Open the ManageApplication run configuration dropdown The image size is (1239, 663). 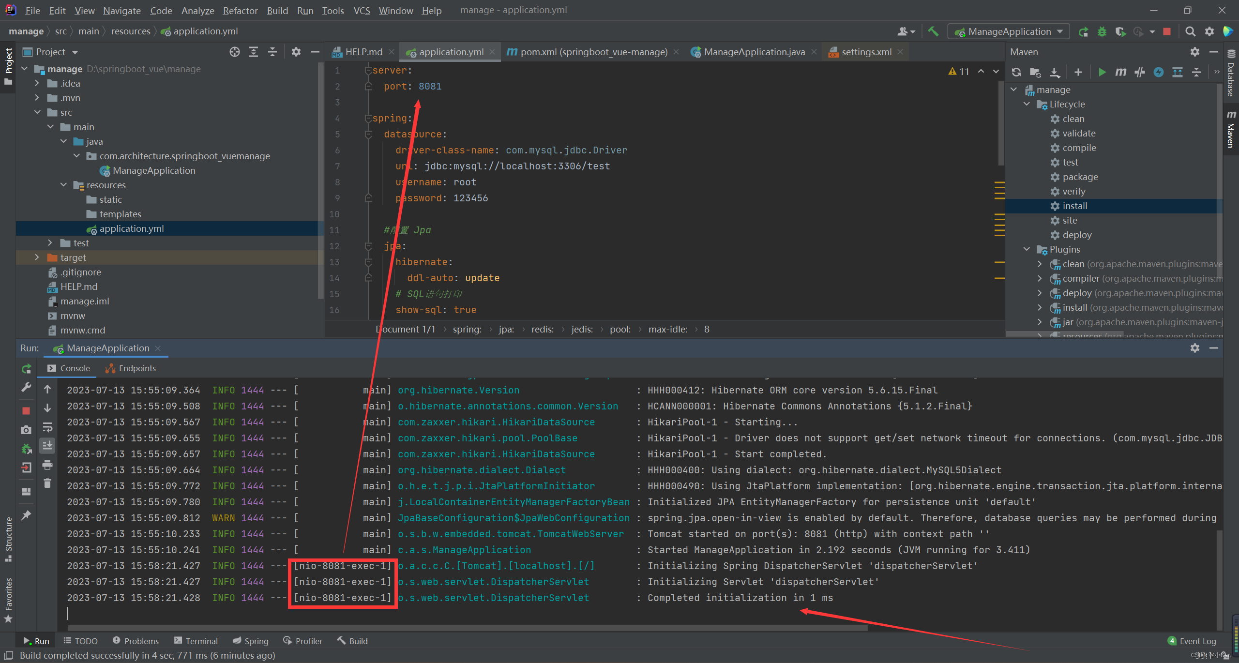pyautogui.click(x=1009, y=31)
